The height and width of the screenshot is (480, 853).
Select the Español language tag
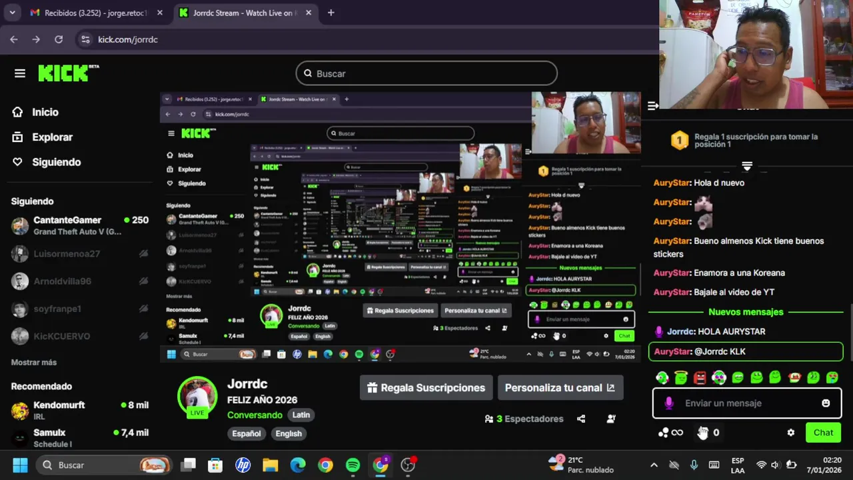tap(247, 433)
